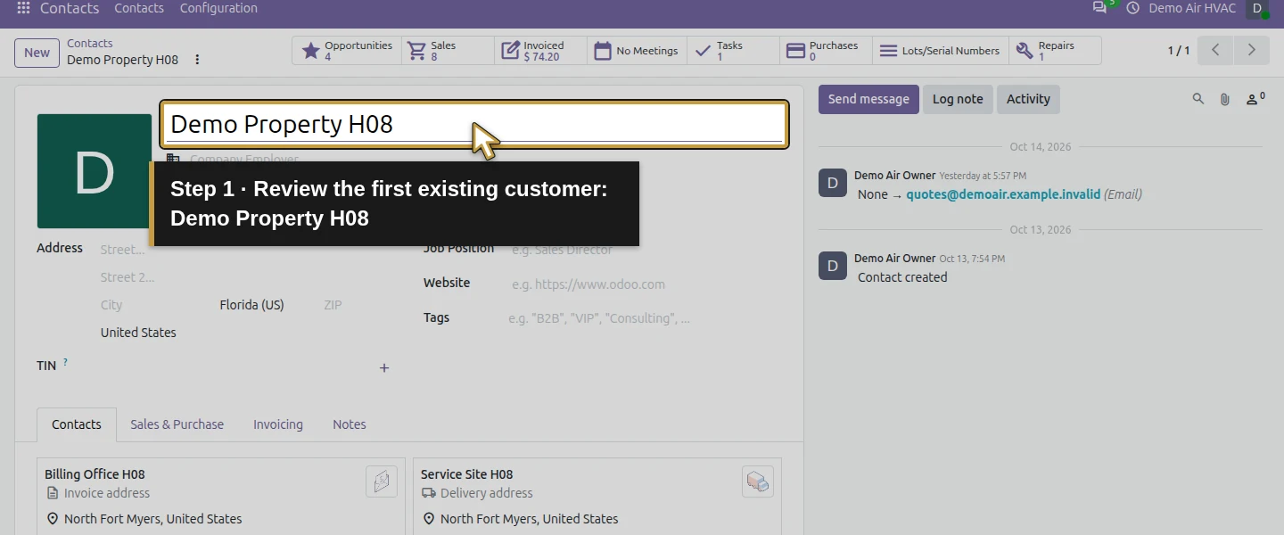1284x535 pixels.
Task: Search messages with magnifier icon
Action: tap(1198, 99)
